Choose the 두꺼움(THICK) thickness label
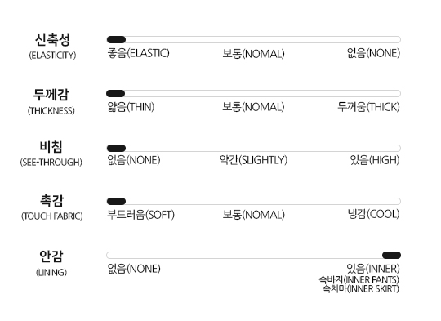 pos(368,107)
